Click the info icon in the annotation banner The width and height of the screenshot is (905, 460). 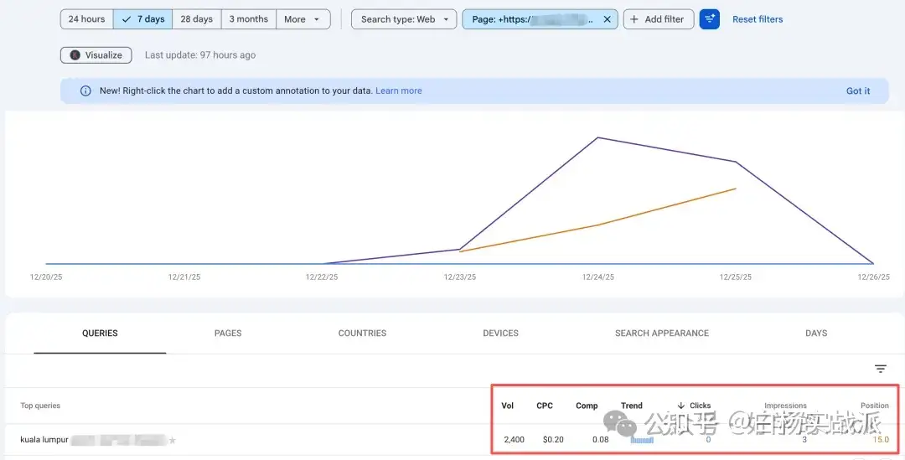coord(85,91)
